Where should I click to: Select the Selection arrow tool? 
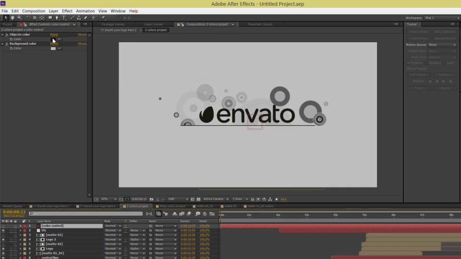point(6,18)
